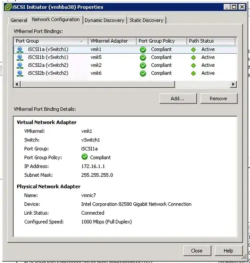The image size is (250, 263).
Task: Click the Help button
Action: point(228,250)
